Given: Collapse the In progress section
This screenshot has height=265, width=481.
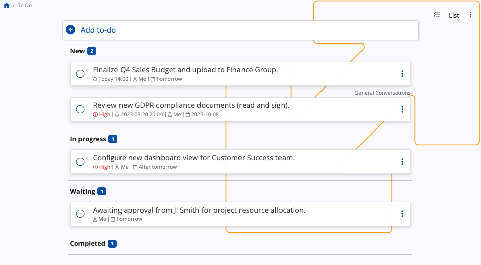Looking at the screenshot, I should (88, 139).
